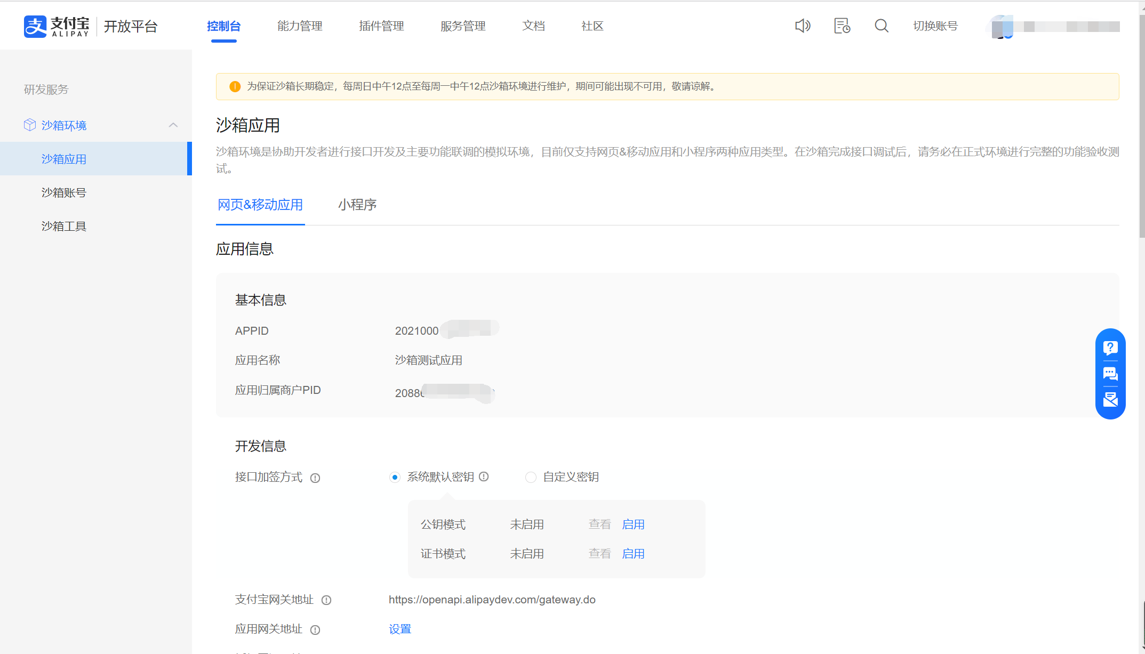Click the 开放平台 header title
Image resolution: width=1145 pixels, height=654 pixels.
131,26
